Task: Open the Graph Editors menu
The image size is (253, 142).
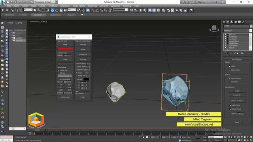Action: tap(79, 6)
